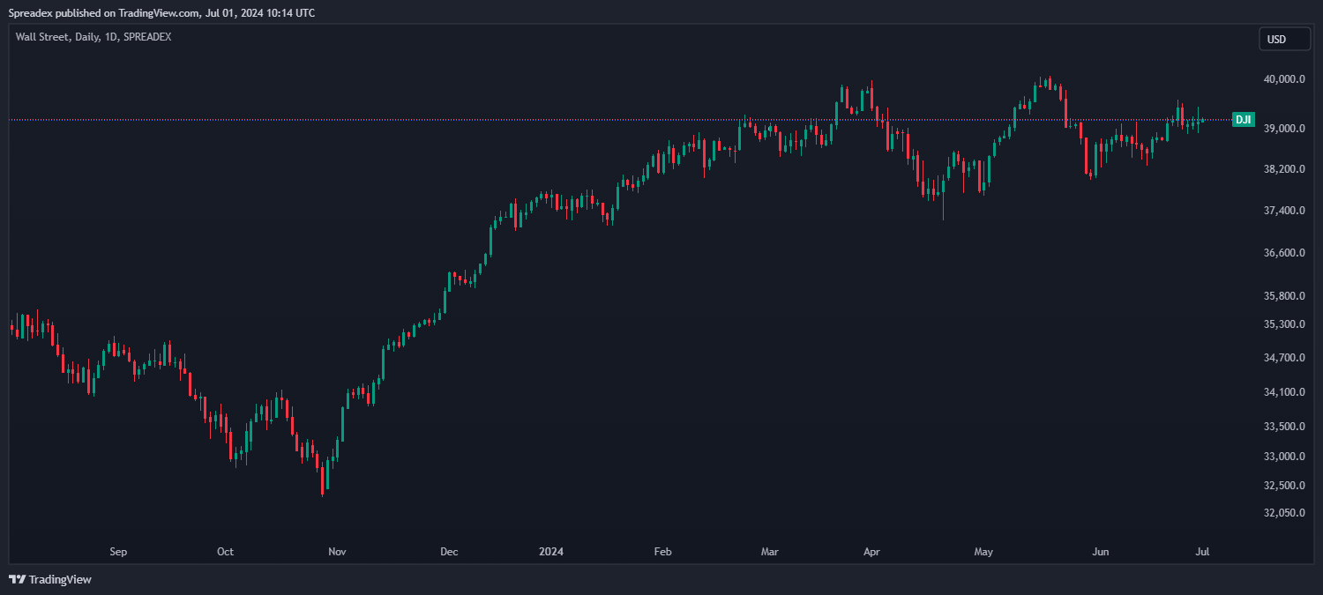Viewport: 1323px width, 595px height.
Task: Click the 32,500.0 price axis label
Action: tap(1284, 486)
